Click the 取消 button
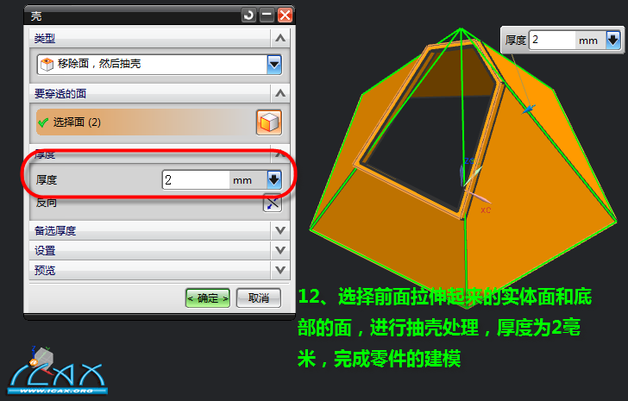 coord(258,298)
